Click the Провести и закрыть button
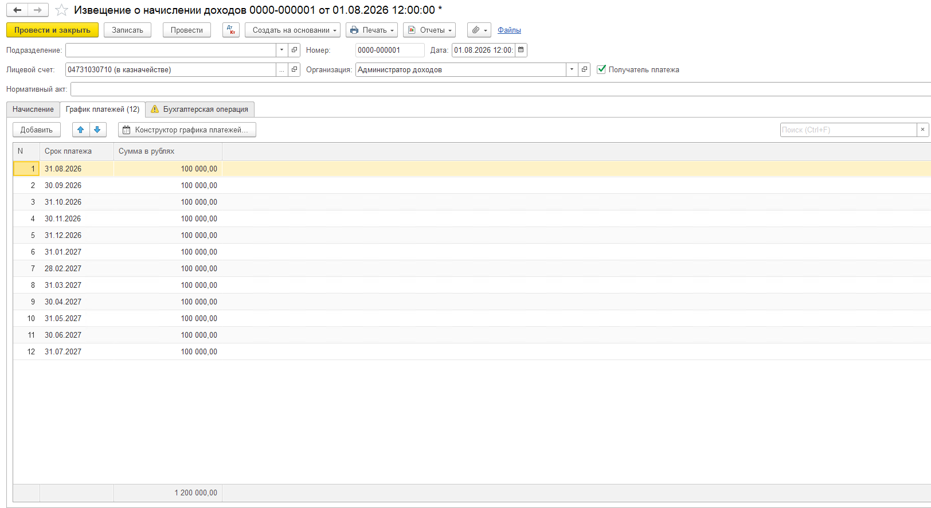 (x=52, y=30)
